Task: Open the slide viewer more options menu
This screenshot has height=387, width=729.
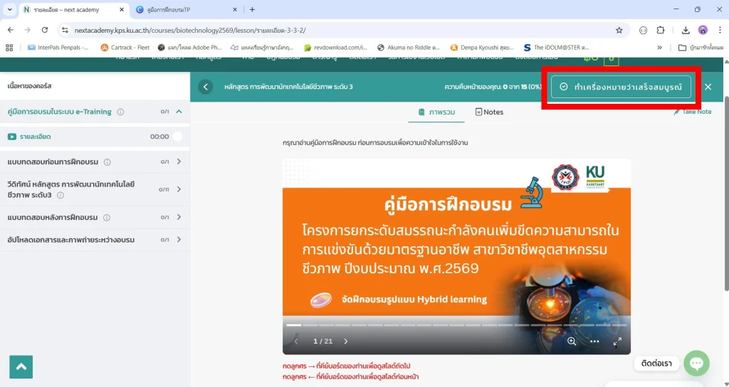Action: [x=594, y=341]
